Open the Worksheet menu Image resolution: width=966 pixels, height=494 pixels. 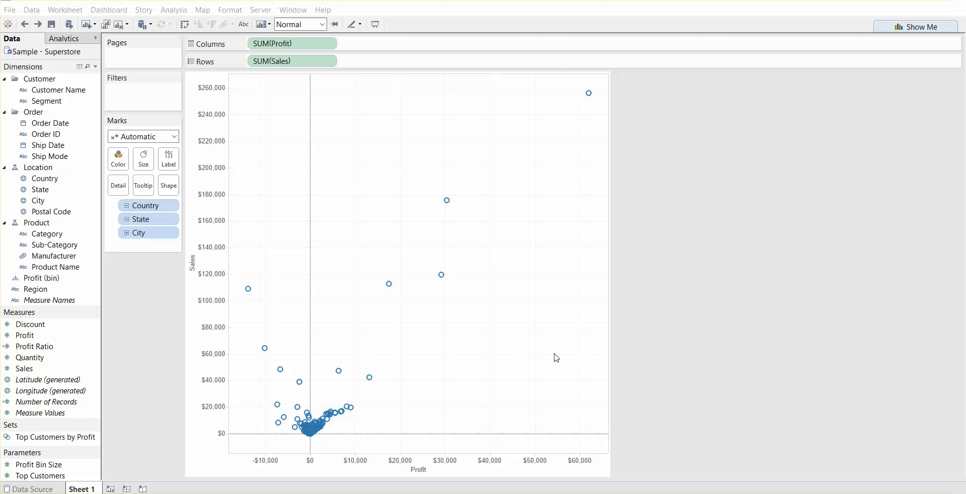click(65, 10)
